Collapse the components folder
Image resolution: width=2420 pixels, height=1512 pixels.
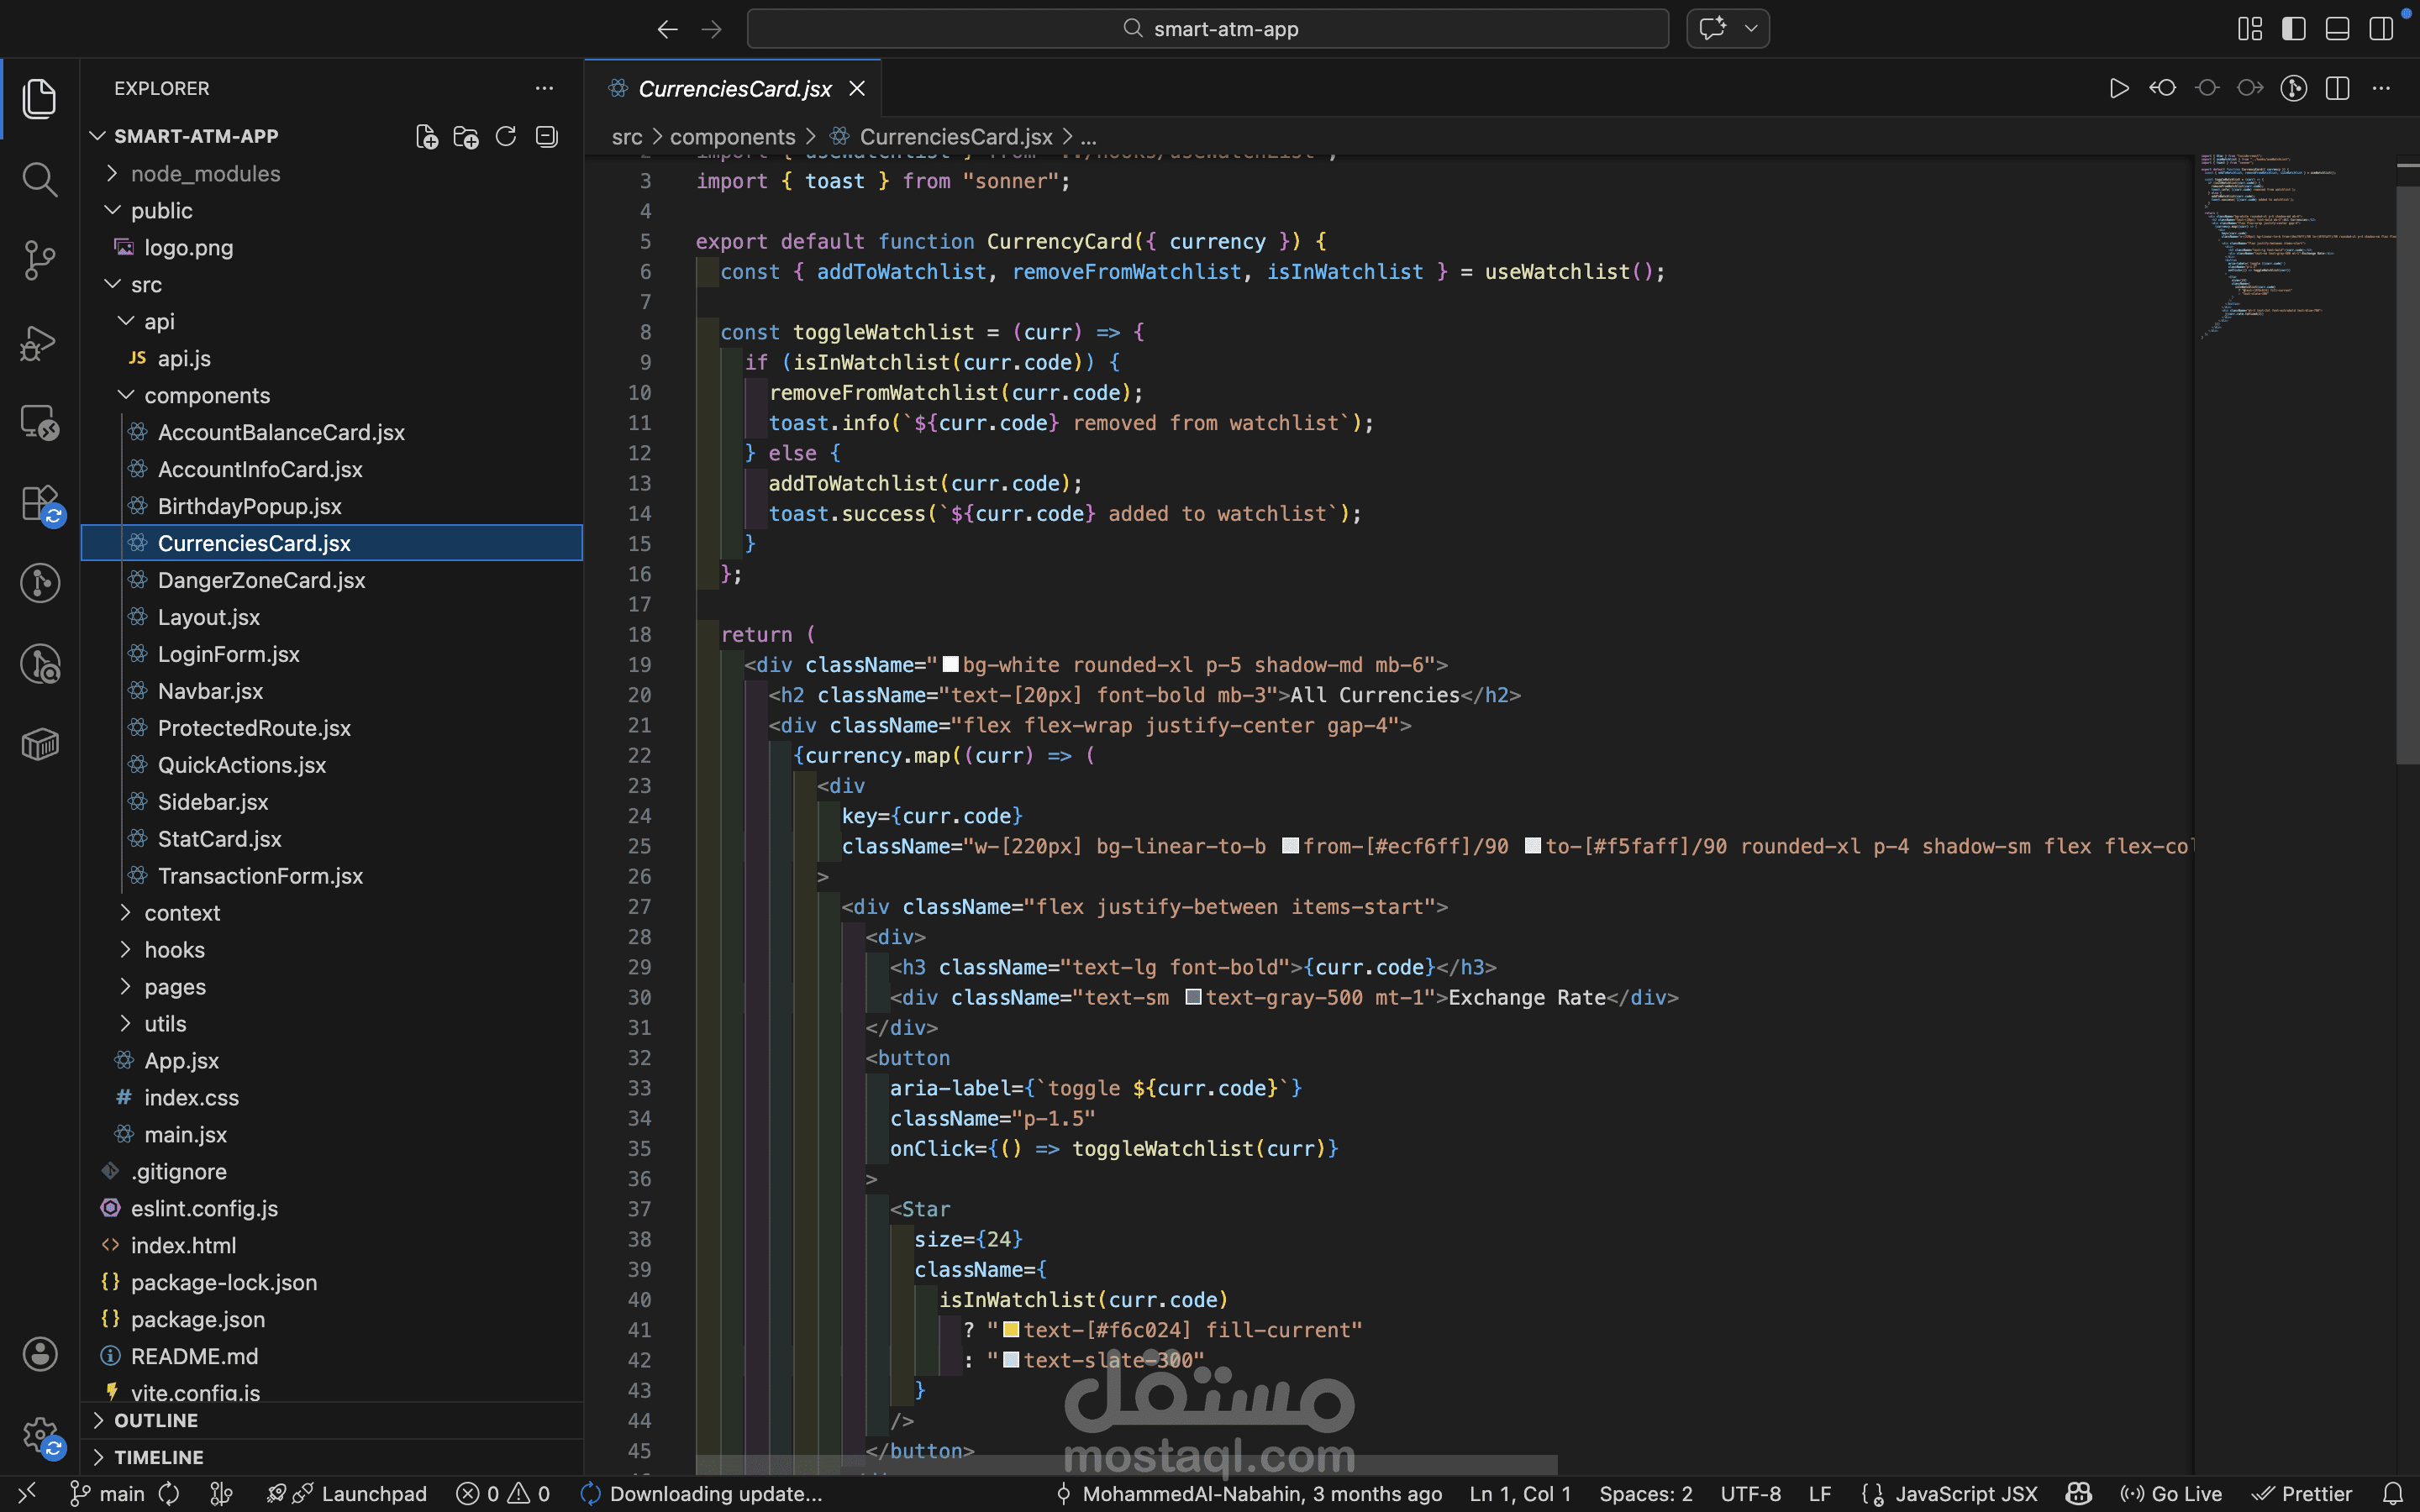206,396
